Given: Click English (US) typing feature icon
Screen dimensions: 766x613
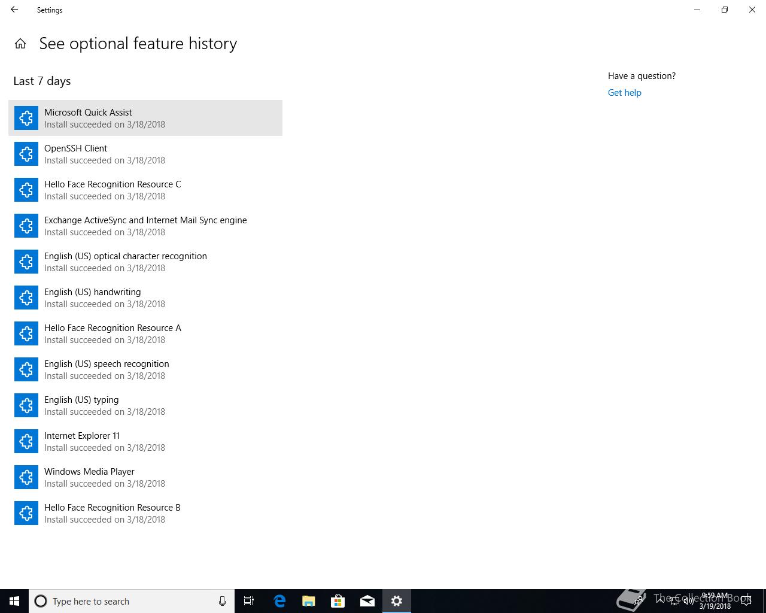Looking at the screenshot, I should point(26,405).
